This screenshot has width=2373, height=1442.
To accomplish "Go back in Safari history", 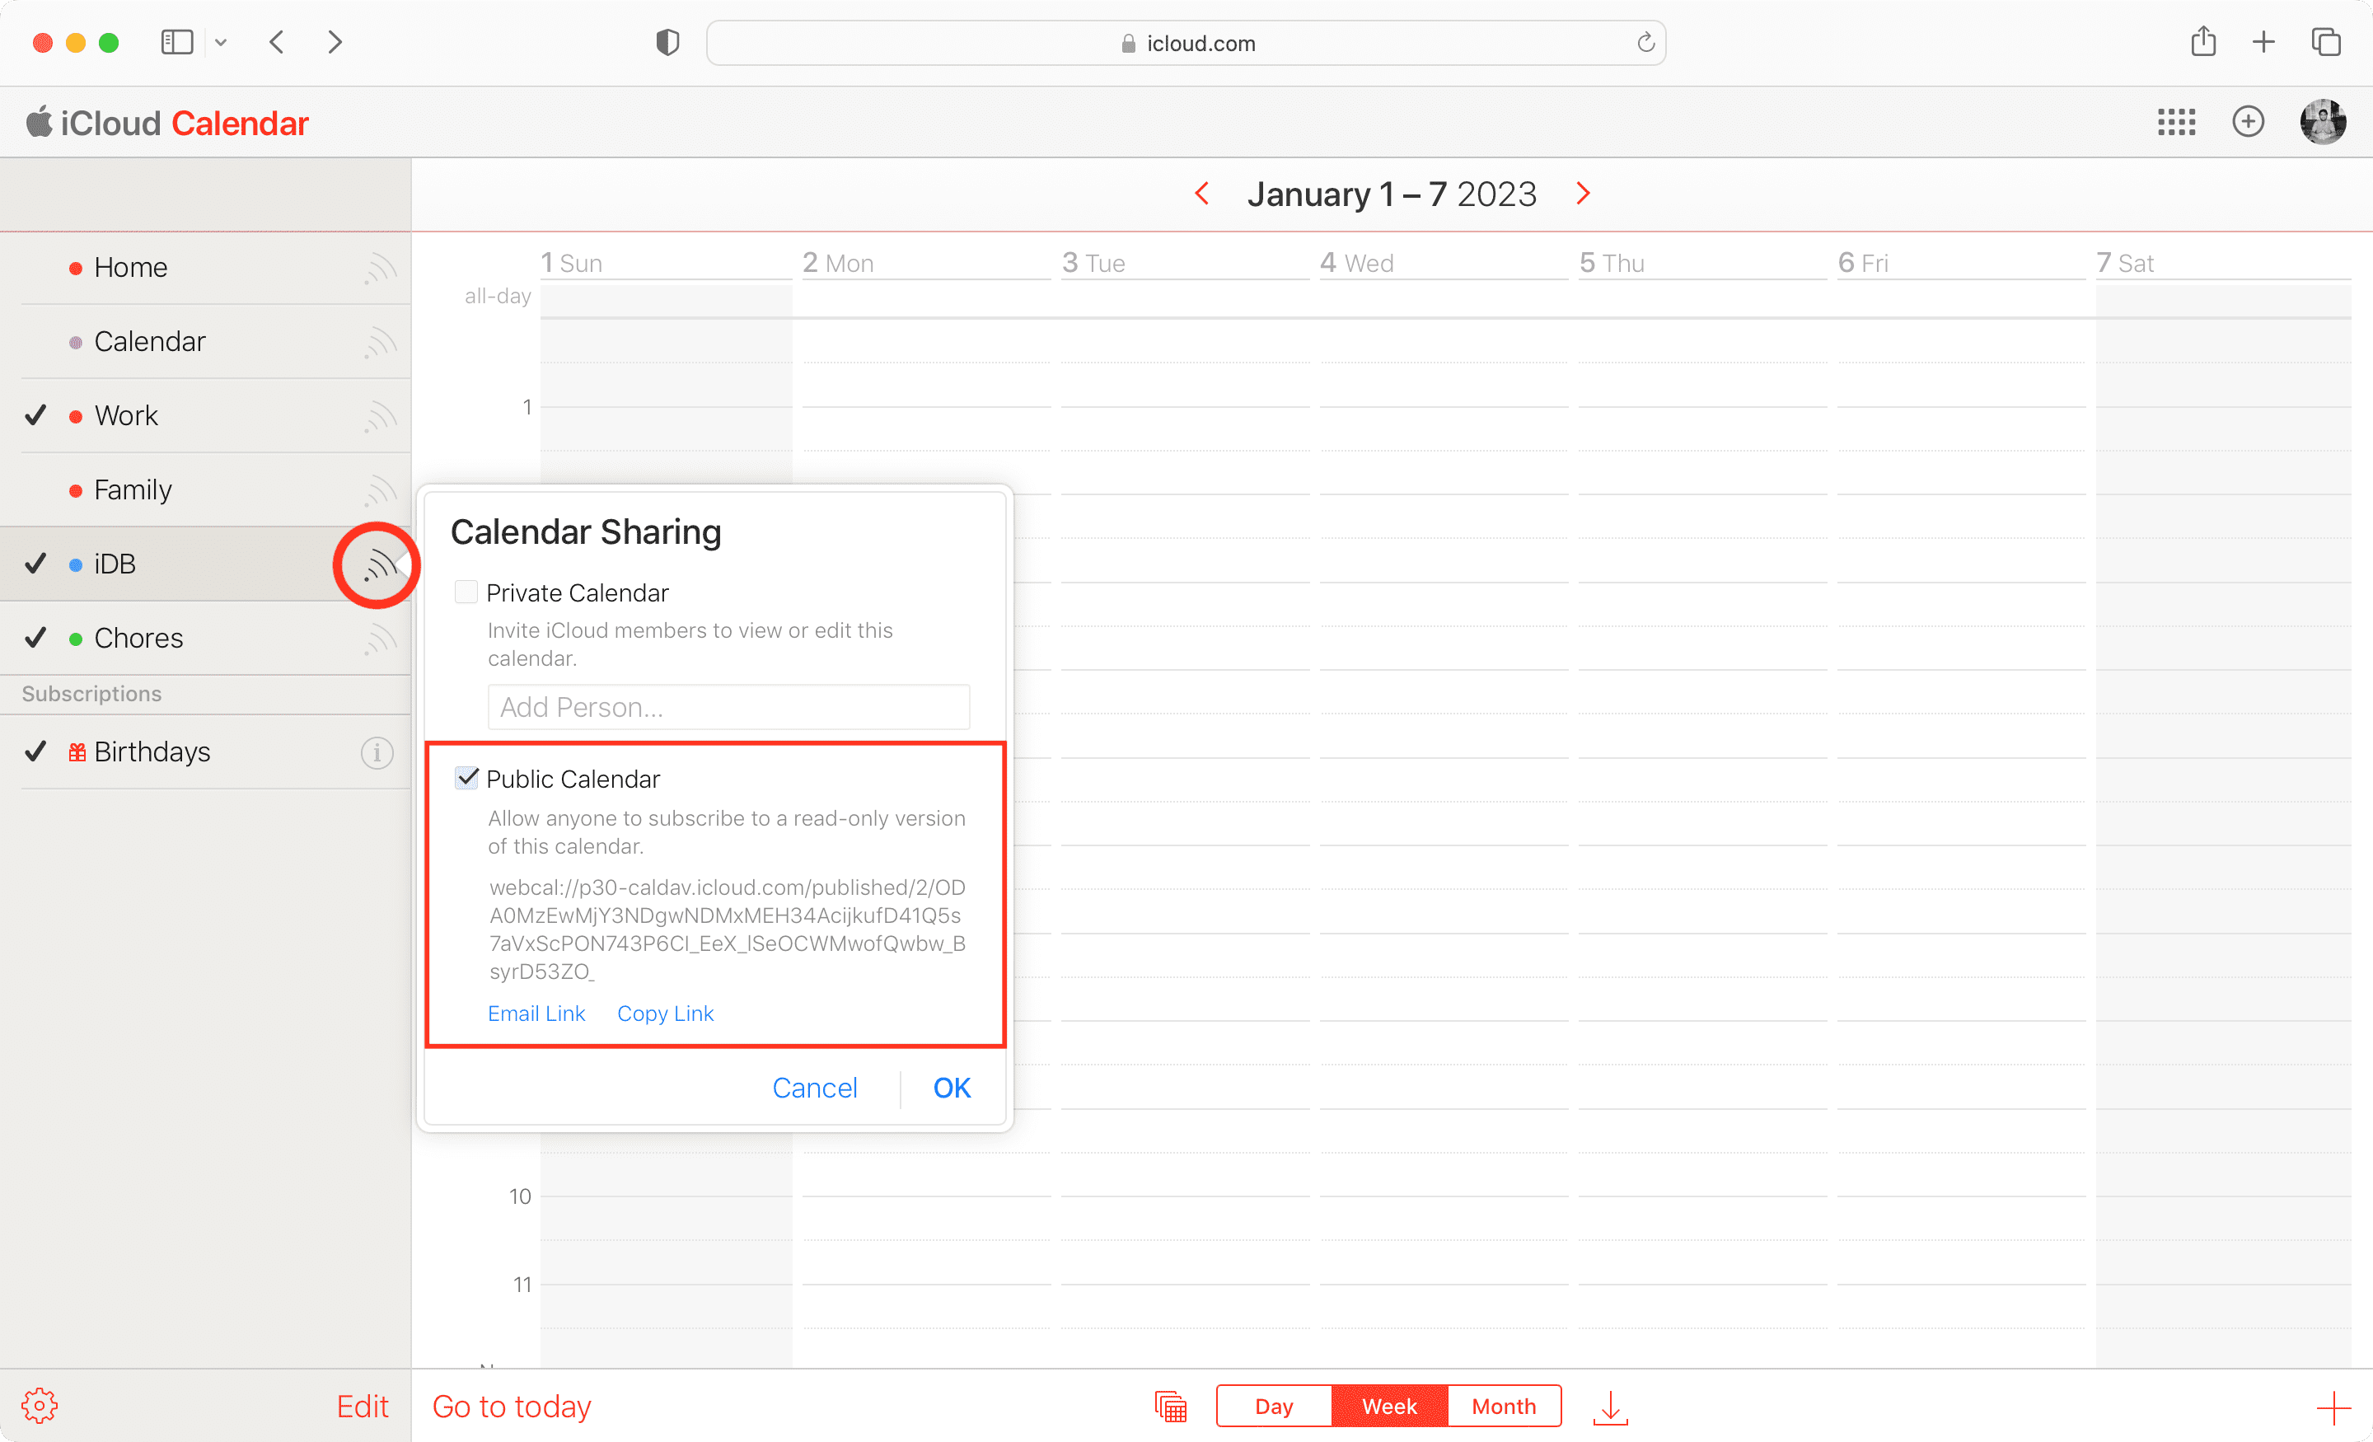I will (278, 42).
